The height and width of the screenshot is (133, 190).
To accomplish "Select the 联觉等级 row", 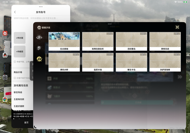I will click(x=23, y=92).
